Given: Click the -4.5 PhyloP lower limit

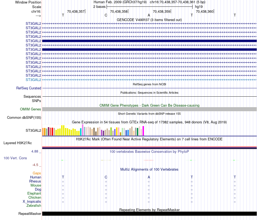Looking at the screenshot, I should pos(35,165).
